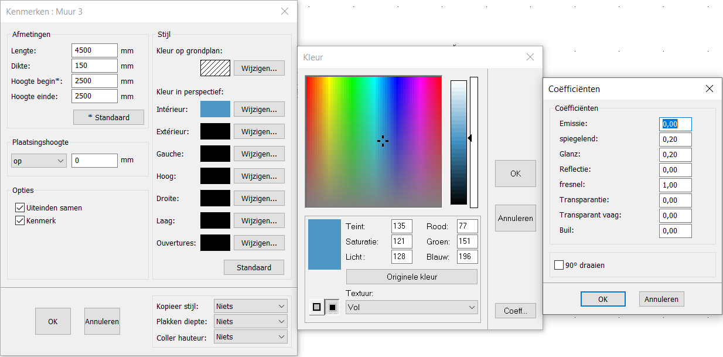The image size is (723, 357).
Task: Close the Kleur dialog window
Action: point(530,57)
